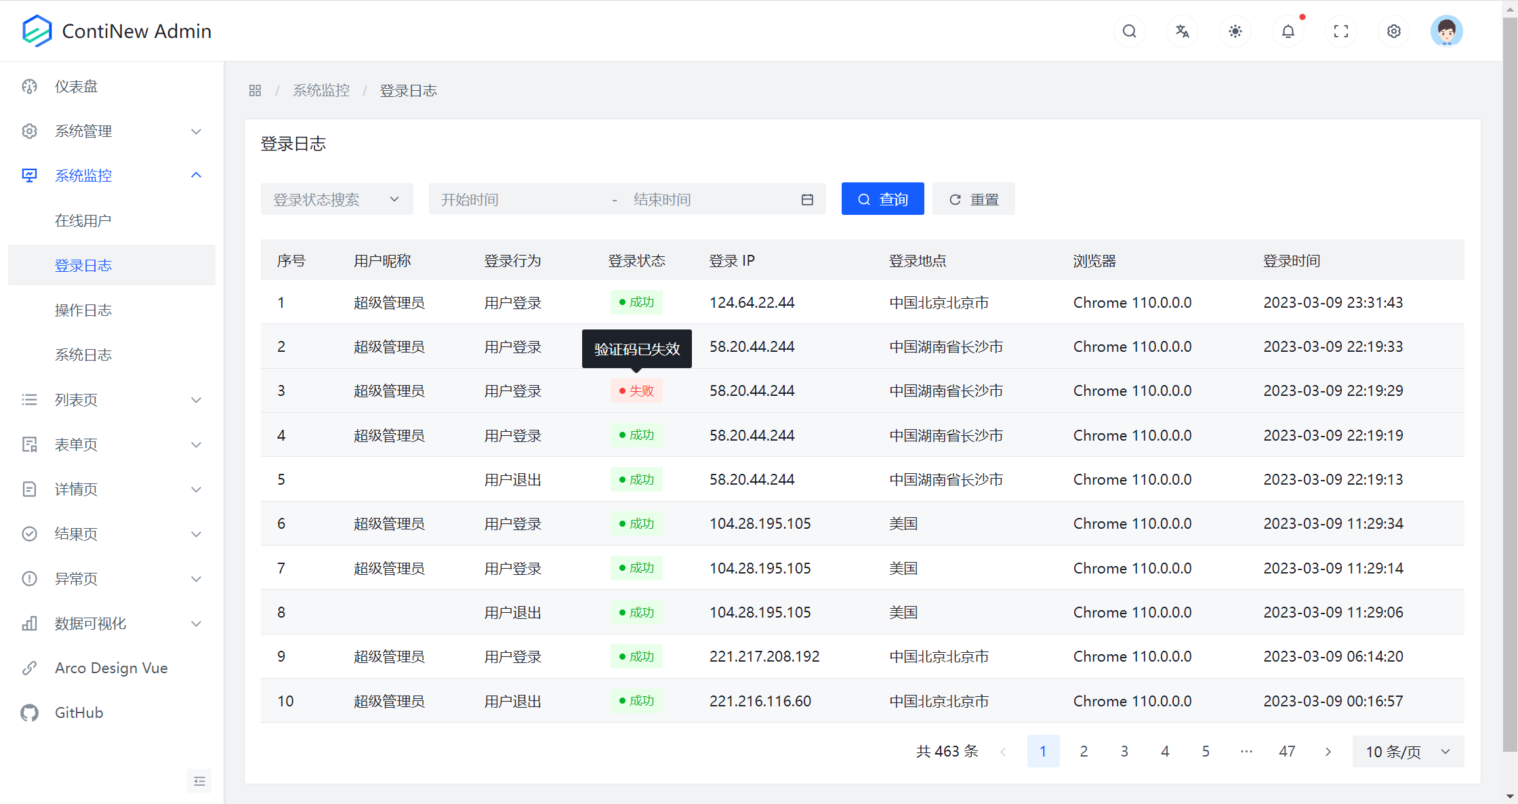Click the 表单页 form icon
Screen dimensions: 1518x804
coord(29,444)
